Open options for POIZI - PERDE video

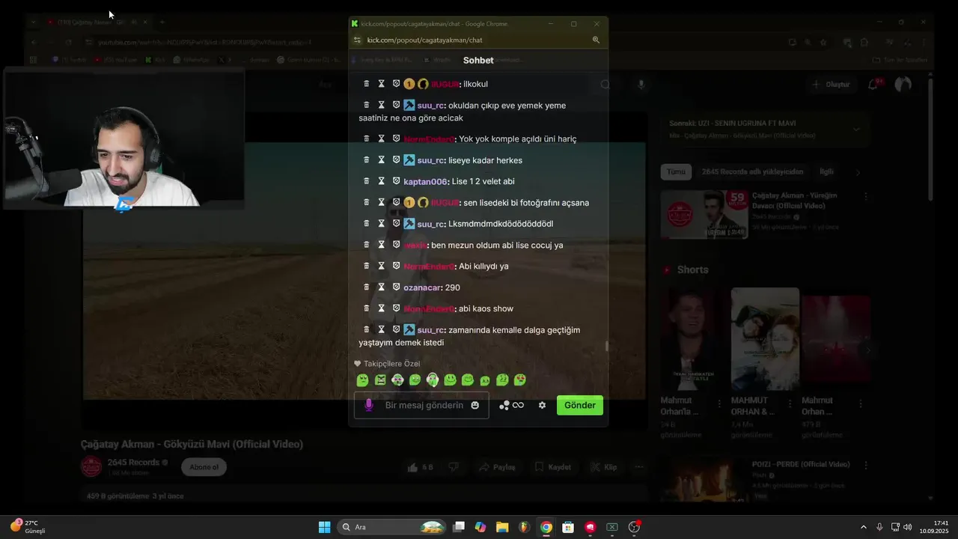tap(866, 465)
